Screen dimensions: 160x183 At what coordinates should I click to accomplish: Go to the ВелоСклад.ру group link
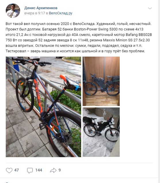point(60,13)
